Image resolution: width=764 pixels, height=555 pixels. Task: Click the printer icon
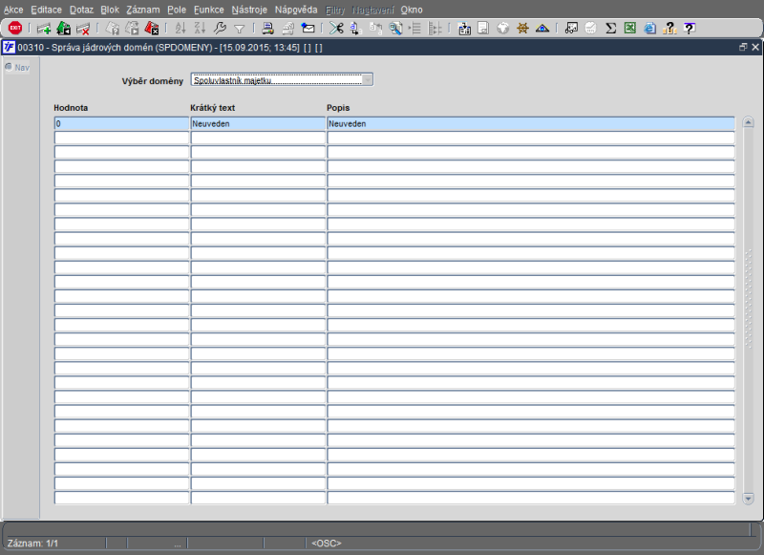pos(267,29)
